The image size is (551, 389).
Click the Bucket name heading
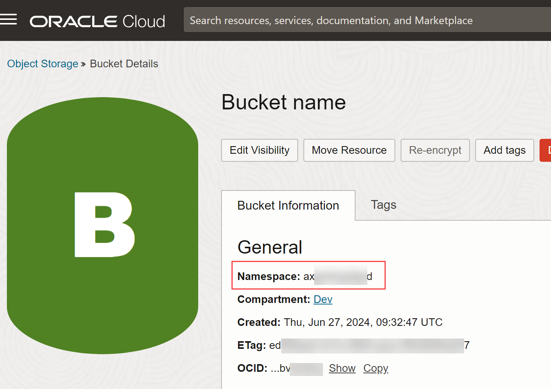[284, 102]
